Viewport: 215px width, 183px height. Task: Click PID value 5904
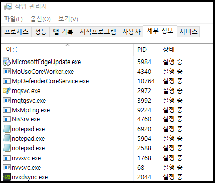[144, 139]
